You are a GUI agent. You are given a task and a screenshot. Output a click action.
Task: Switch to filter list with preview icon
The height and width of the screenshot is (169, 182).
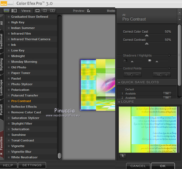coord(14,11)
